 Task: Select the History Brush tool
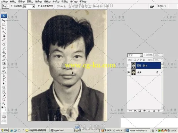click(x=4, y=56)
